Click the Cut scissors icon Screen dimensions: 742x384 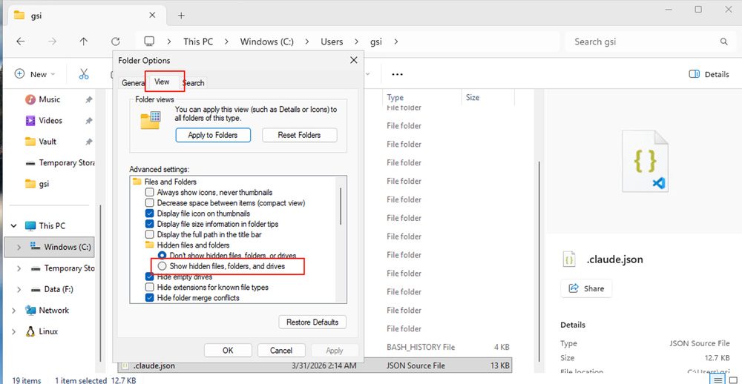click(84, 74)
